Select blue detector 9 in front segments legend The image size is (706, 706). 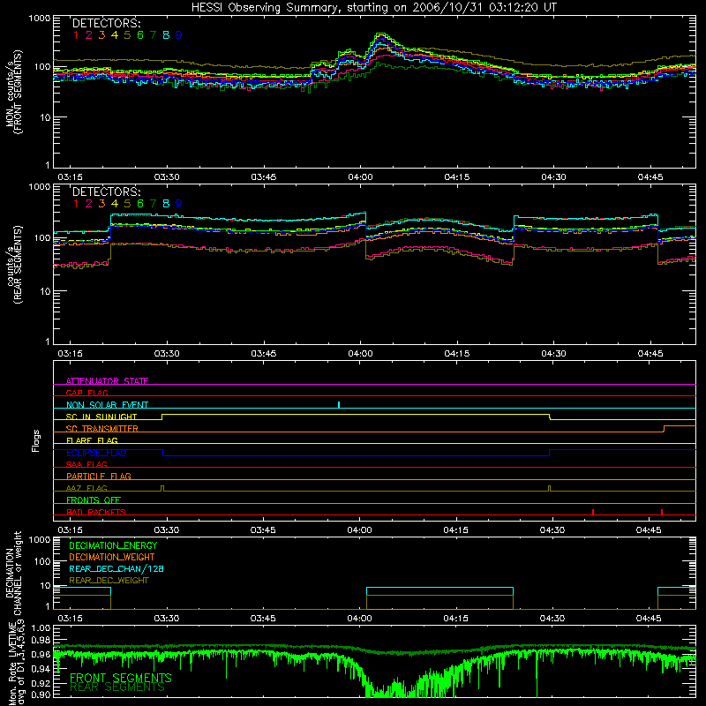179,35
